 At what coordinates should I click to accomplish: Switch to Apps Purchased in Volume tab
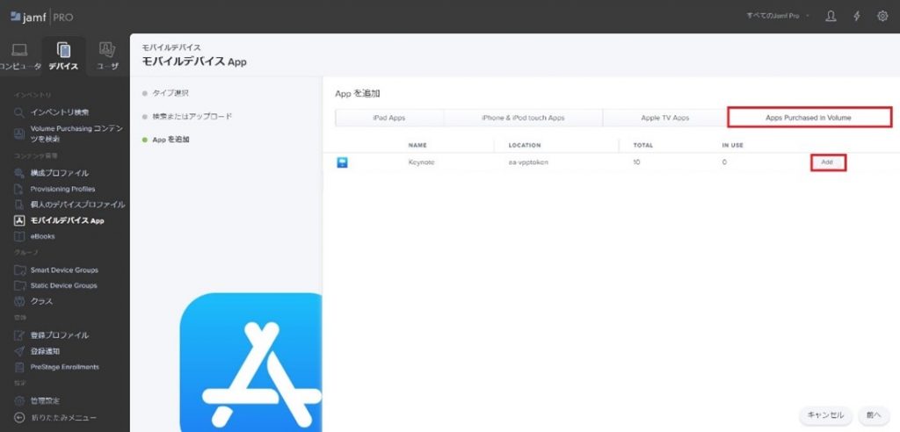click(x=809, y=118)
